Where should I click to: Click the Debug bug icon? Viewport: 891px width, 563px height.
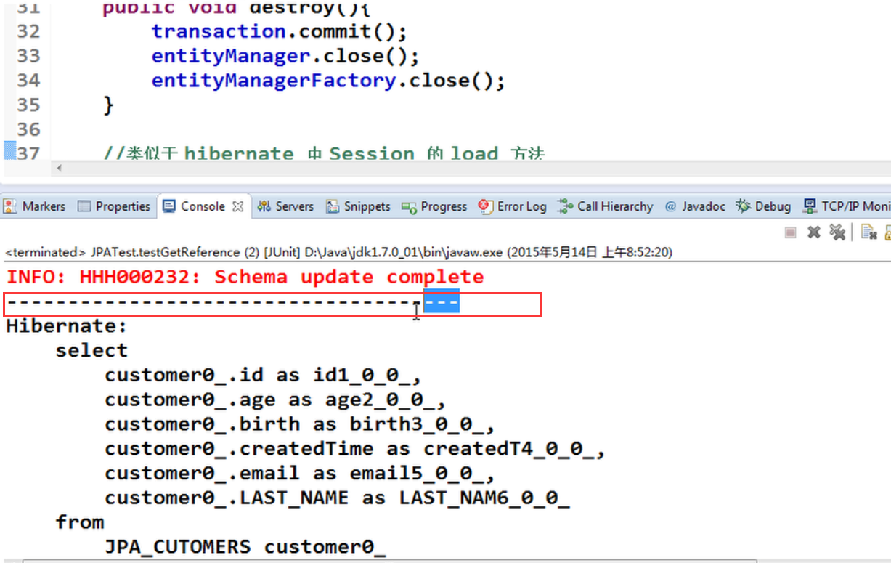pyautogui.click(x=743, y=206)
